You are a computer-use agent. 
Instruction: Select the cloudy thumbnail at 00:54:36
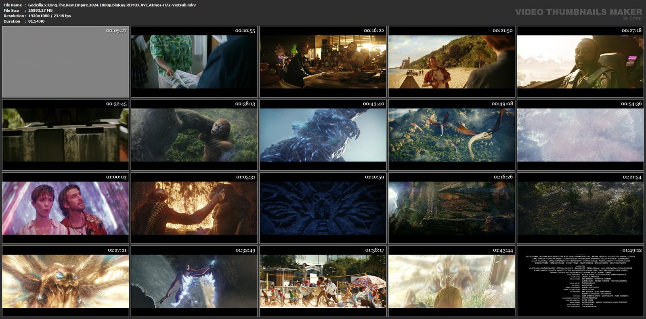pos(581,135)
